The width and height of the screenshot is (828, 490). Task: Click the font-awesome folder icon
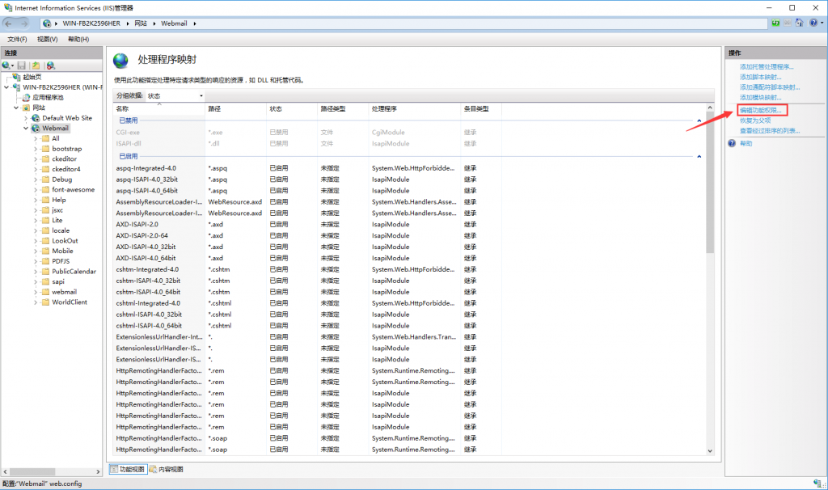coord(45,189)
